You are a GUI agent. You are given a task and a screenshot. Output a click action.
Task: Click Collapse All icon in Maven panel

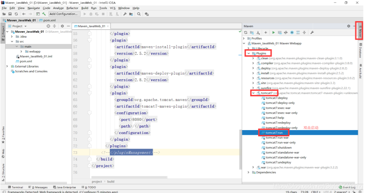tap(304, 32)
